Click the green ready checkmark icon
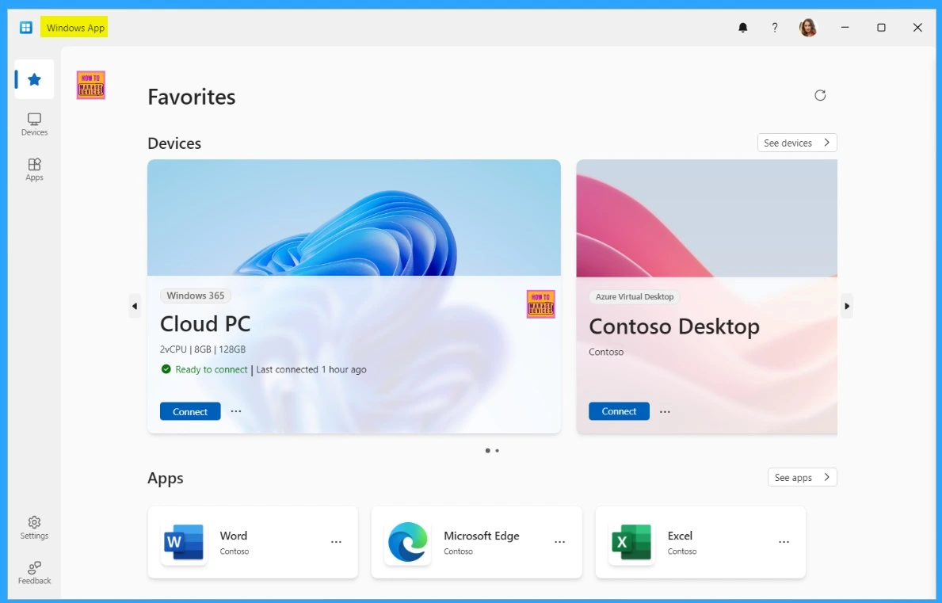Image resolution: width=942 pixels, height=603 pixels. pos(166,369)
